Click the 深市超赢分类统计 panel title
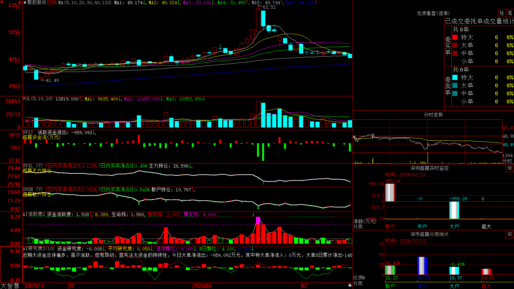This screenshot has width=514, height=289. (430, 234)
